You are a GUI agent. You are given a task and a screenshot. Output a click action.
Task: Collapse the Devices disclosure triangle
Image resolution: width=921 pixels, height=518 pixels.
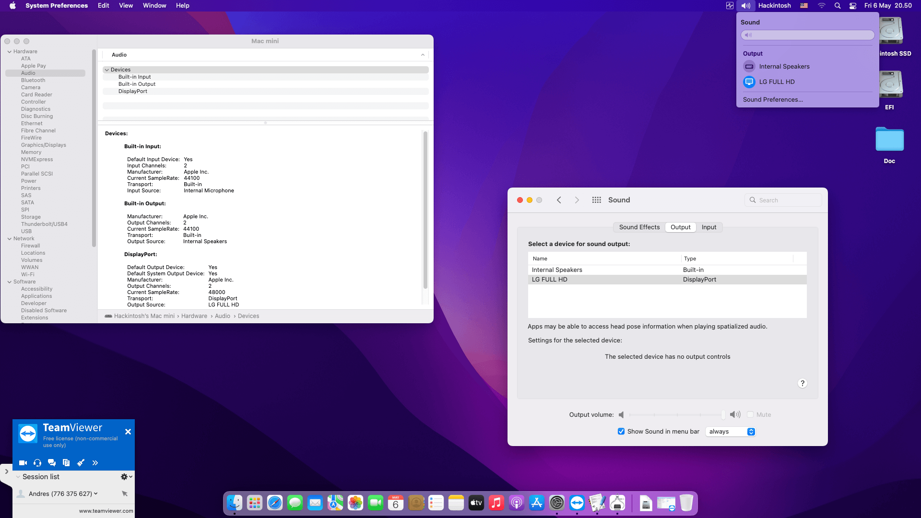click(106, 70)
